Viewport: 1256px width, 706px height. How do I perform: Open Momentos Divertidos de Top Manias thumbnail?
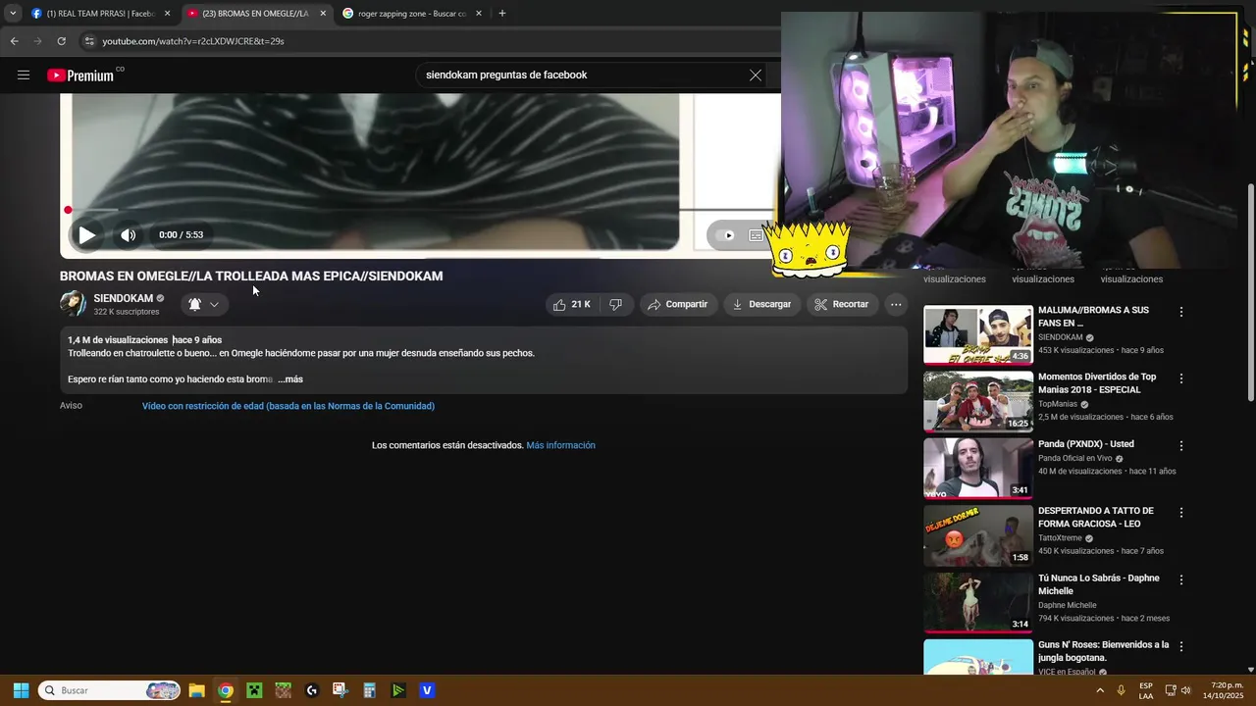click(x=978, y=402)
